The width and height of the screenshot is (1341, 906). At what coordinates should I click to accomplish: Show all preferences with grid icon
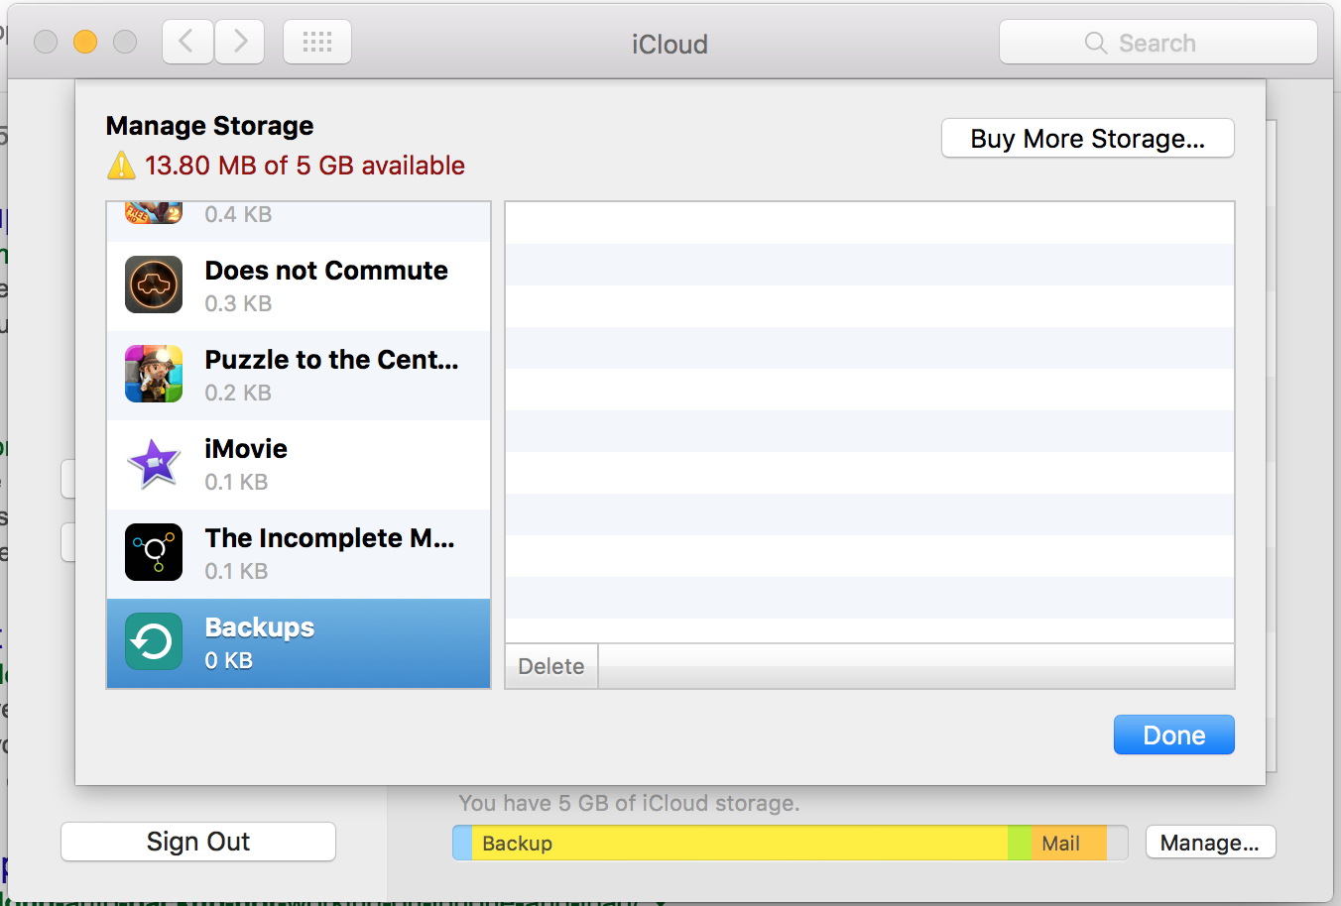(317, 42)
